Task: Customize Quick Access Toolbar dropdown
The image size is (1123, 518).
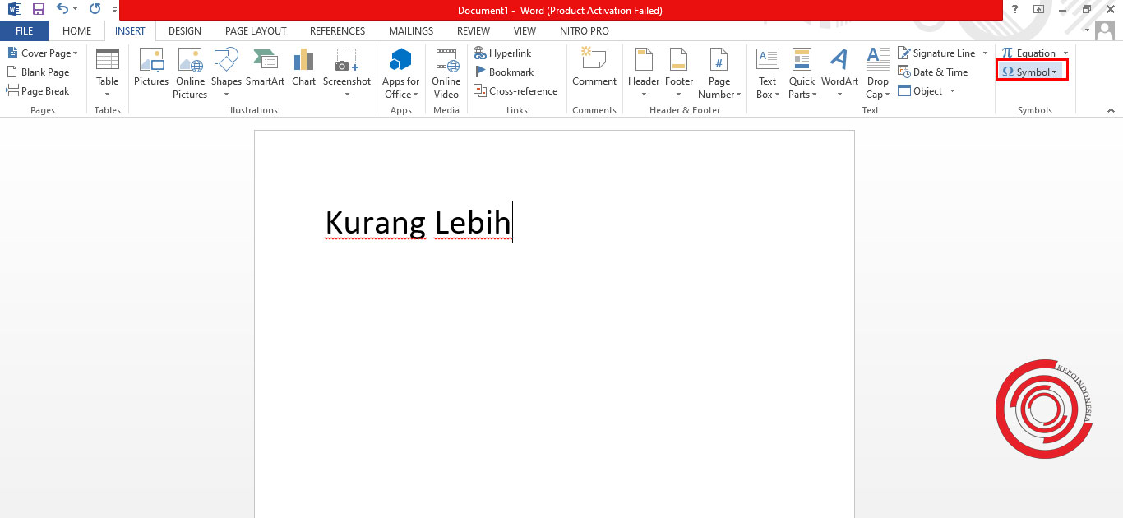Action: (113, 10)
